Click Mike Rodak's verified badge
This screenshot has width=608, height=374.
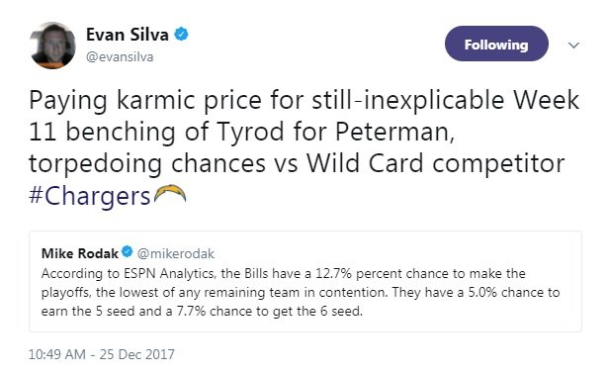pos(128,251)
